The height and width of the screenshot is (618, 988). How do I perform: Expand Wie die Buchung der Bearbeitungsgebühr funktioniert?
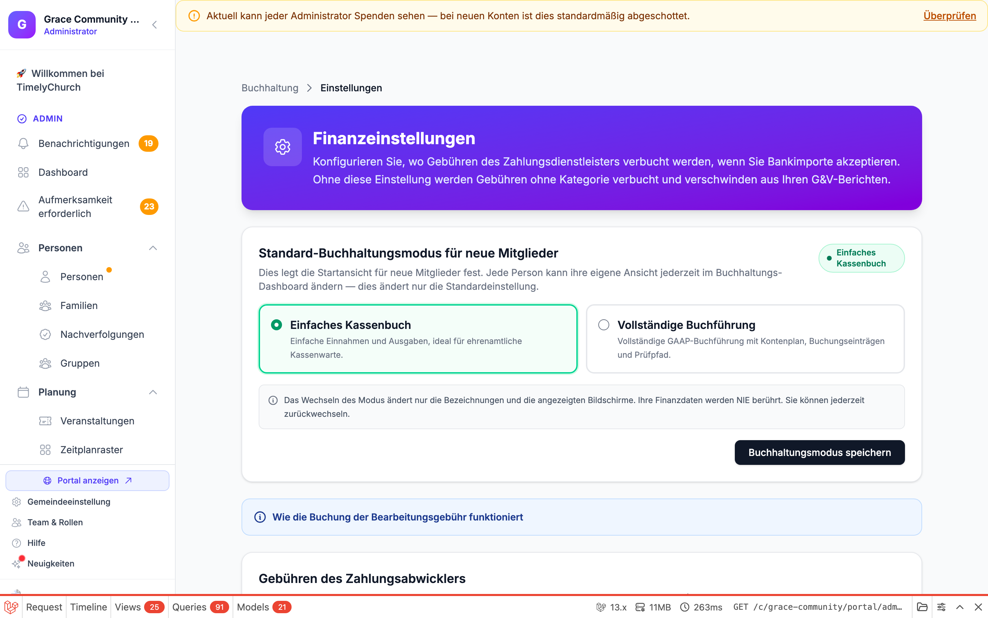pos(581,517)
